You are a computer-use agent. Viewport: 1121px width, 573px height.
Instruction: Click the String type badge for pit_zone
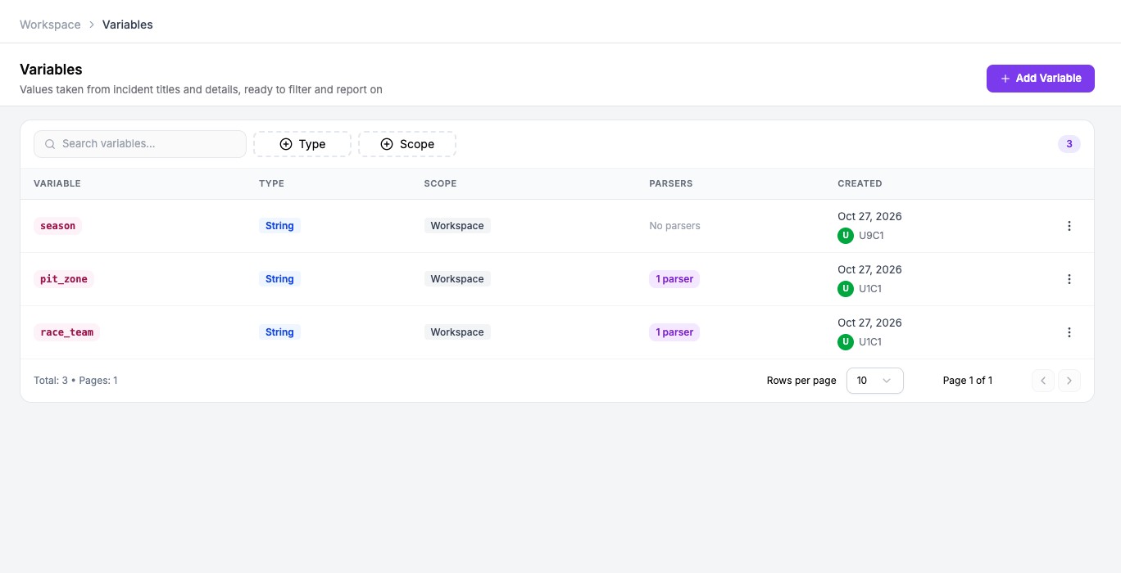(279, 279)
